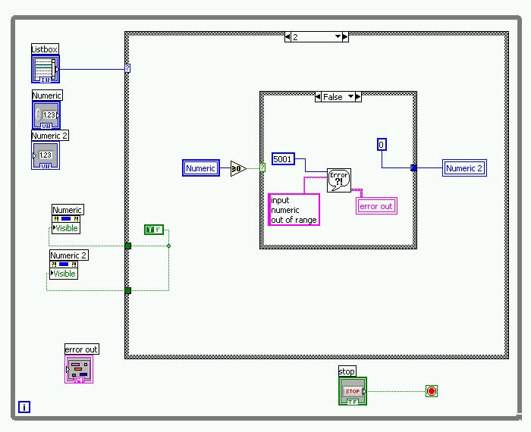The width and height of the screenshot is (531, 432).
Task: Select the Numeric label above property node
Action: (x=68, y=210)
